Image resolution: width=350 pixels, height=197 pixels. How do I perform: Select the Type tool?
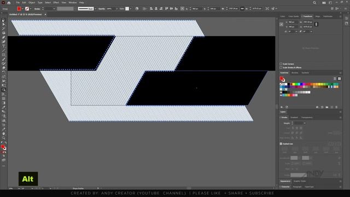click(3, 46)
